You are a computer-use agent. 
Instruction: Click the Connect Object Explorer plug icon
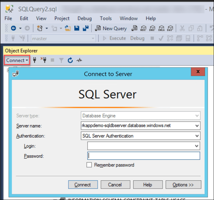coord(35,60)
